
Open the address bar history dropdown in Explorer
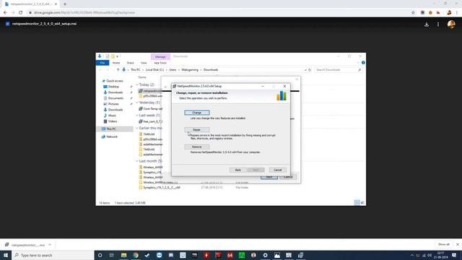tap(305, 70)
